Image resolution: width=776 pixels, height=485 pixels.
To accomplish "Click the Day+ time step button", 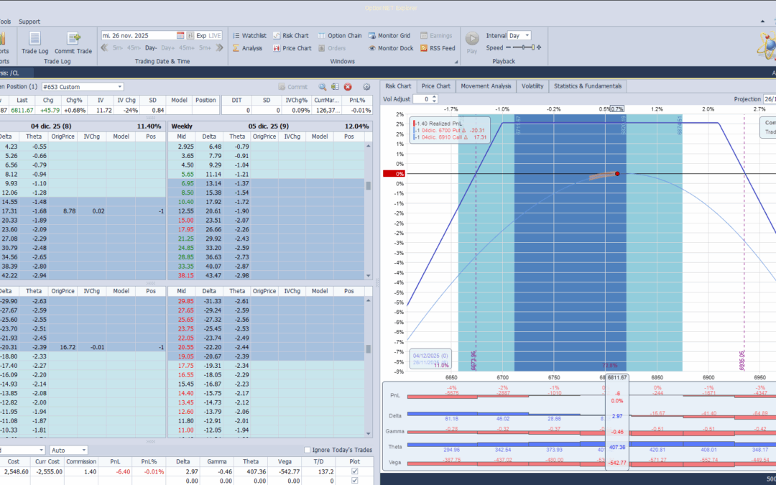I will point(167,47).
